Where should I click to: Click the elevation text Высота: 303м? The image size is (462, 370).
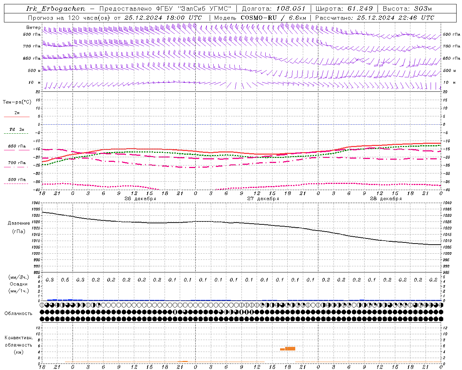(407, 9)
